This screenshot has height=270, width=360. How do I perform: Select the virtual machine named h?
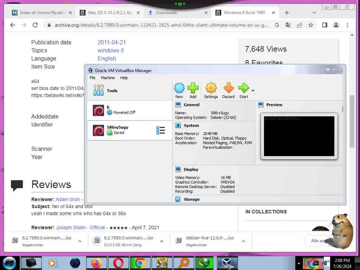(x=129, y=110)
